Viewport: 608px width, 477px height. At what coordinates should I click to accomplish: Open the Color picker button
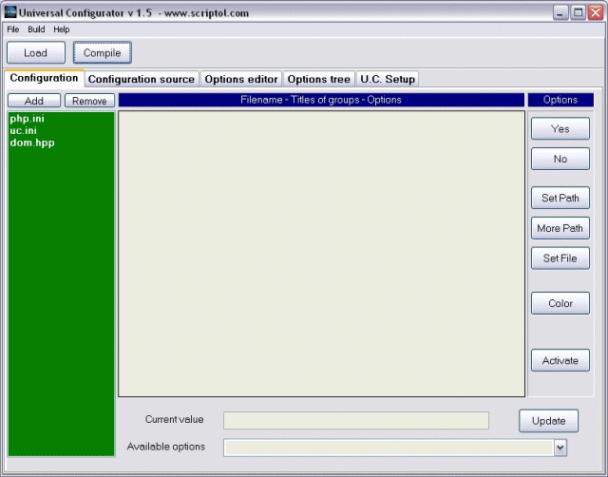coord(560,303)
